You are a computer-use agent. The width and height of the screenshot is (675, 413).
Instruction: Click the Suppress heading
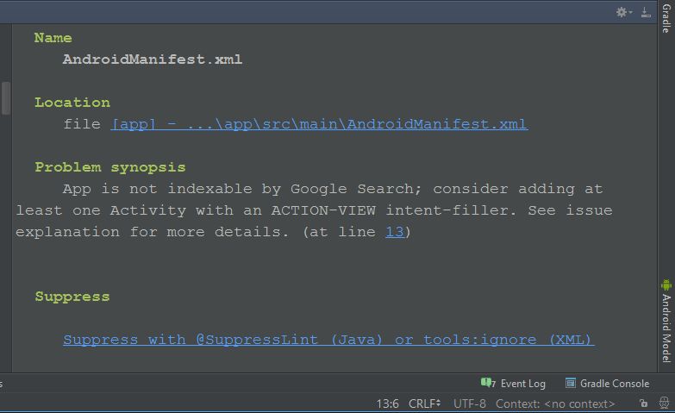point(72,297)
